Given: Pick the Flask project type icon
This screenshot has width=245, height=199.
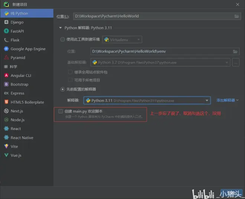Looking at the screenshot, I should click(x=6, y=40).
